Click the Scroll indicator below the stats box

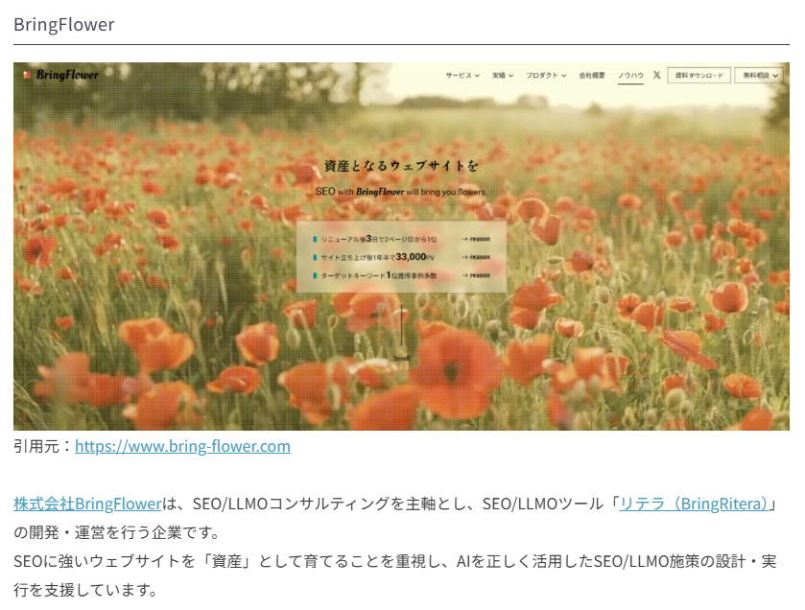401,357
